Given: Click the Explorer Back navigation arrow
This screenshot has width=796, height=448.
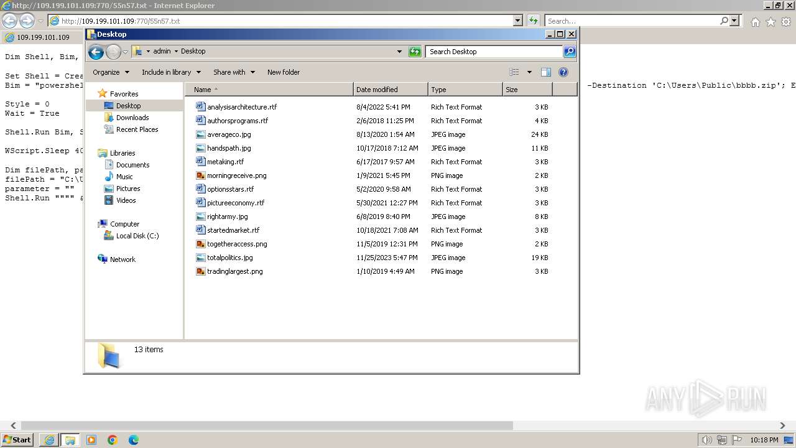Looking at the screenshot, I should [x=96, y=52].
